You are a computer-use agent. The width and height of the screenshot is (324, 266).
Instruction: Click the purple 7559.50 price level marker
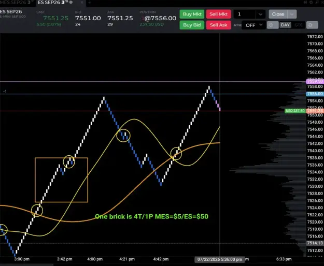[x=315, y=81]
